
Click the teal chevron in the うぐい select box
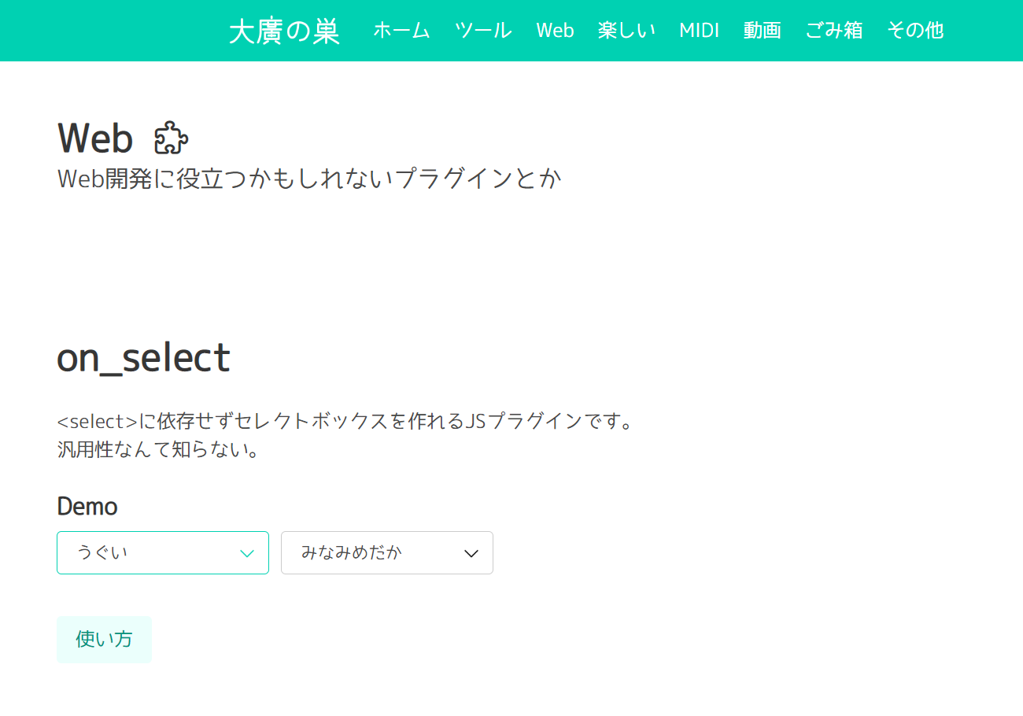246,553
